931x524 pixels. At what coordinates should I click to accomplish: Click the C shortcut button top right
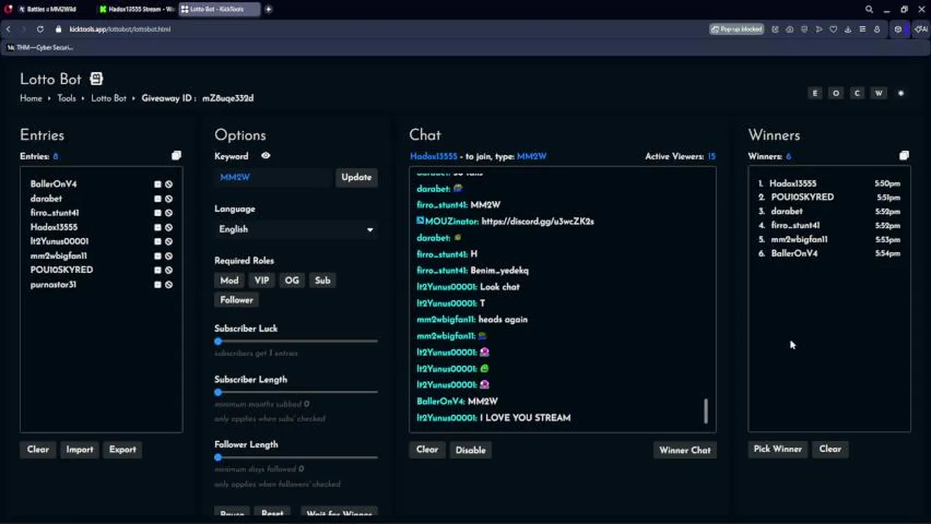click(x=857, y=93)
